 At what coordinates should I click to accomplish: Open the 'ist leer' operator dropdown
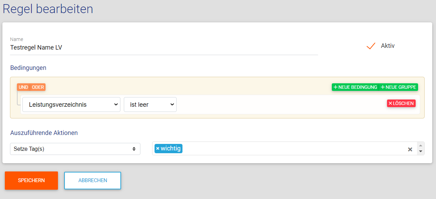[150, 105]
